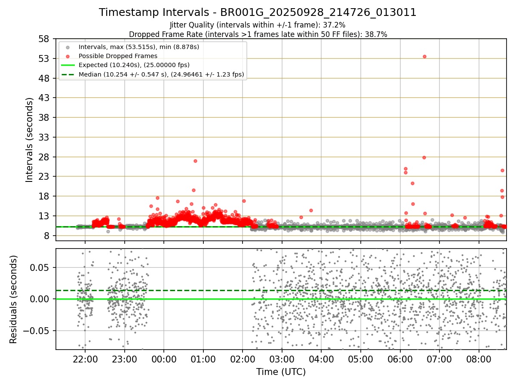Click the x-axis tick label '08:00'
Viewport: 516px width, 387px height.
point(479,359)
